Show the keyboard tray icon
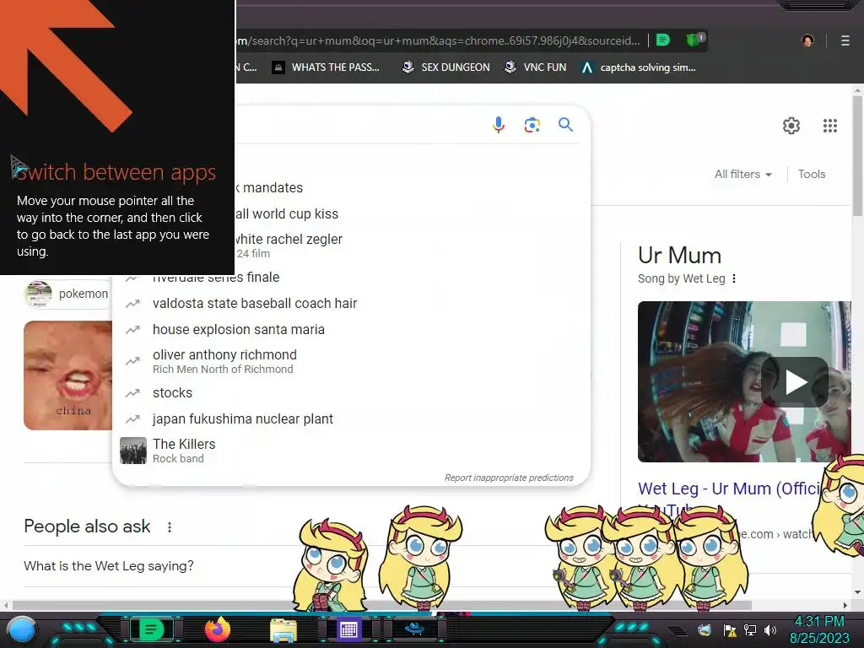 (x=678, y=630)
